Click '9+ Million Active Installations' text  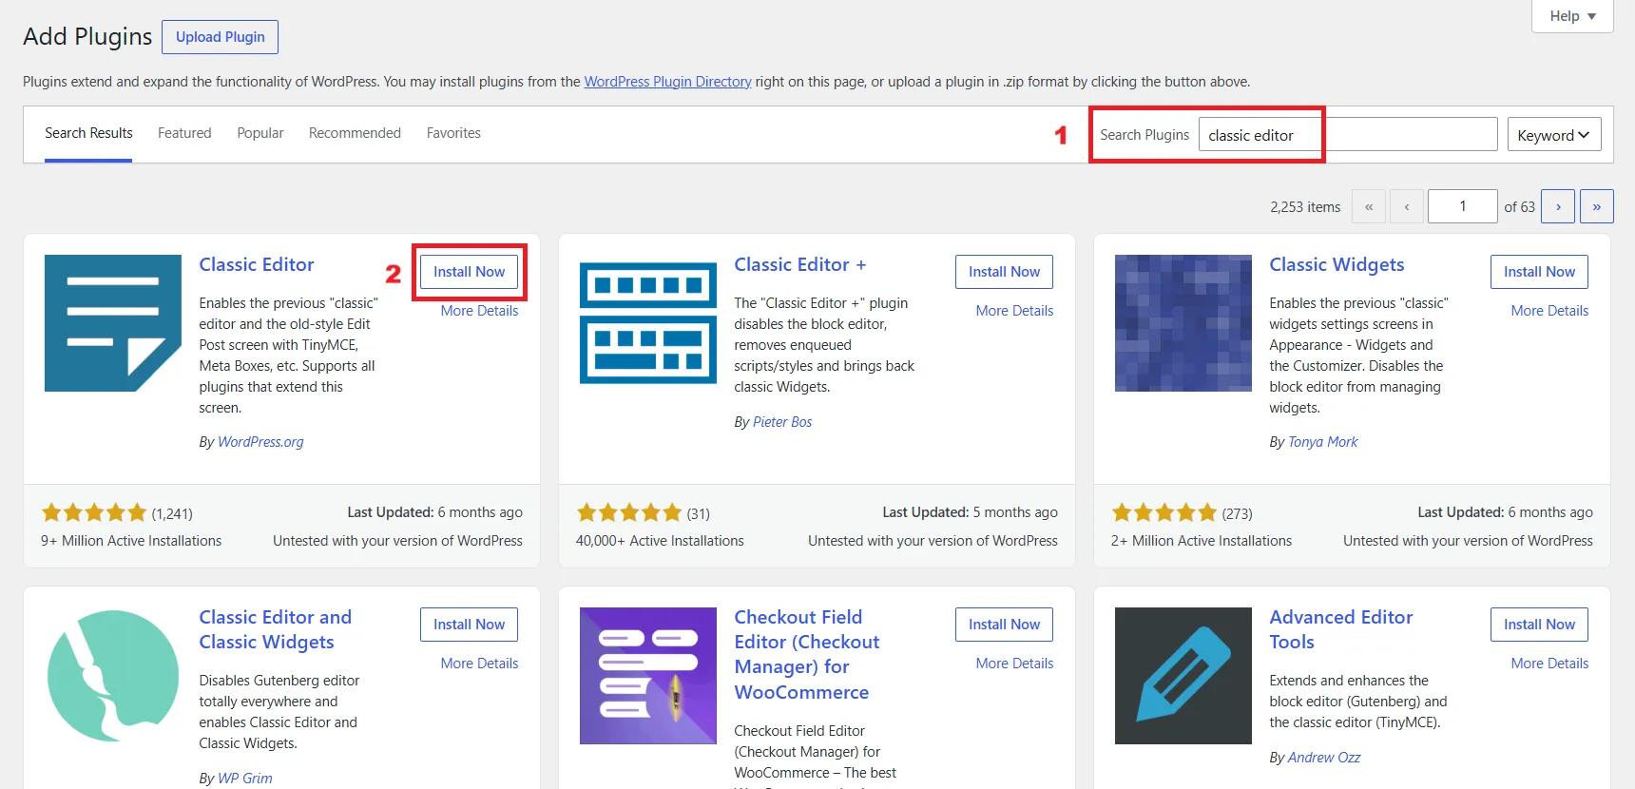(131, 541)
